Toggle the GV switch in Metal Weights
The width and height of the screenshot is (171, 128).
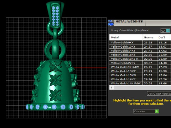coord(165,31)
